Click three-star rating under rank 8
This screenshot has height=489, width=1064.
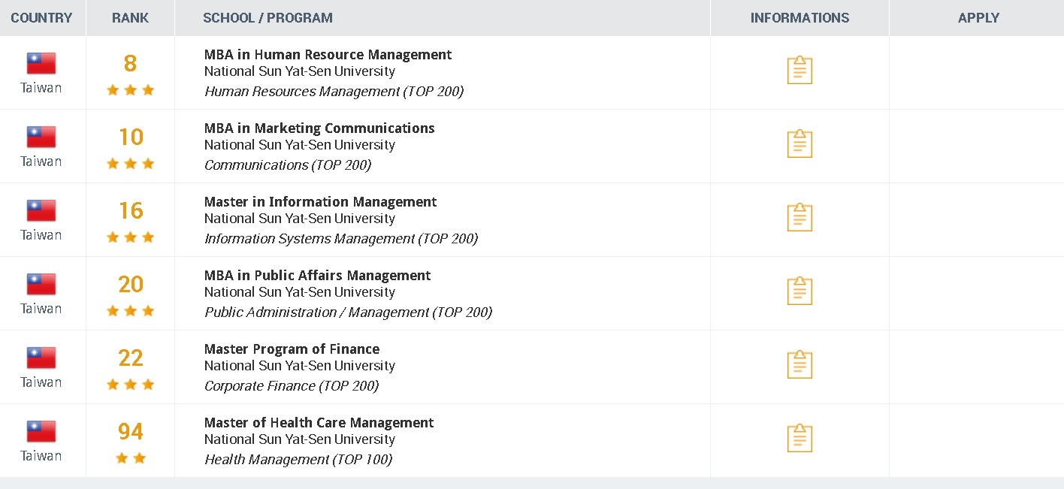pos(130,90)
